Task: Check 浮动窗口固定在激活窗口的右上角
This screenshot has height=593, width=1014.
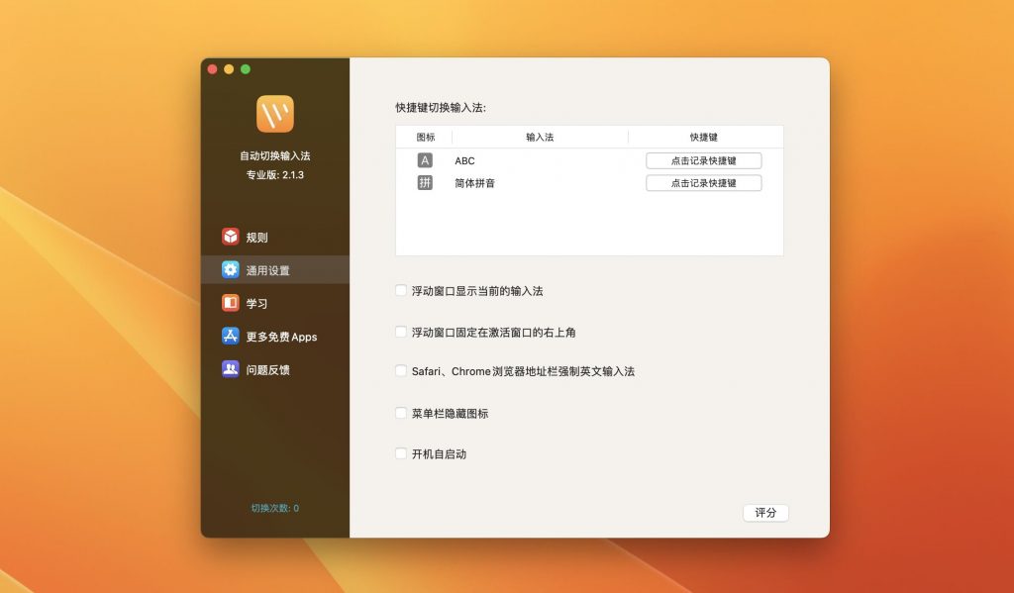Action: click(400, 332)
